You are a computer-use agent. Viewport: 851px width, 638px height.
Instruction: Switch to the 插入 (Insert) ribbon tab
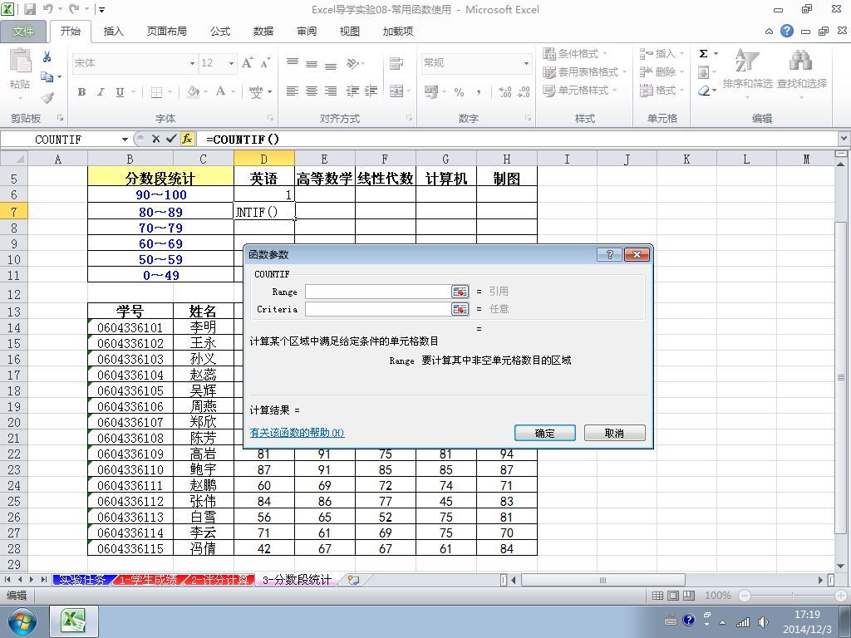(x=113, y=32)
